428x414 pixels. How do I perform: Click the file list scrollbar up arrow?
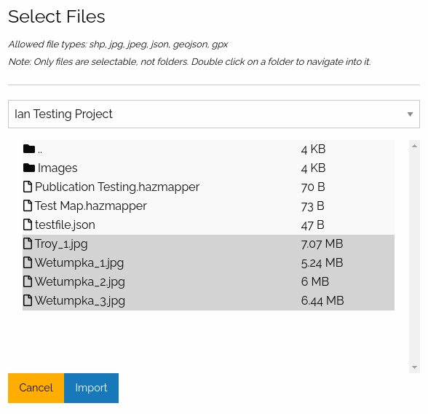tap(414, 146)
